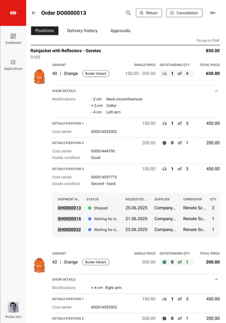This screenshot has width=226, height=323.
Task: Click cost center 000014597772
Action: pyautogui.click(x=104, y=177)
